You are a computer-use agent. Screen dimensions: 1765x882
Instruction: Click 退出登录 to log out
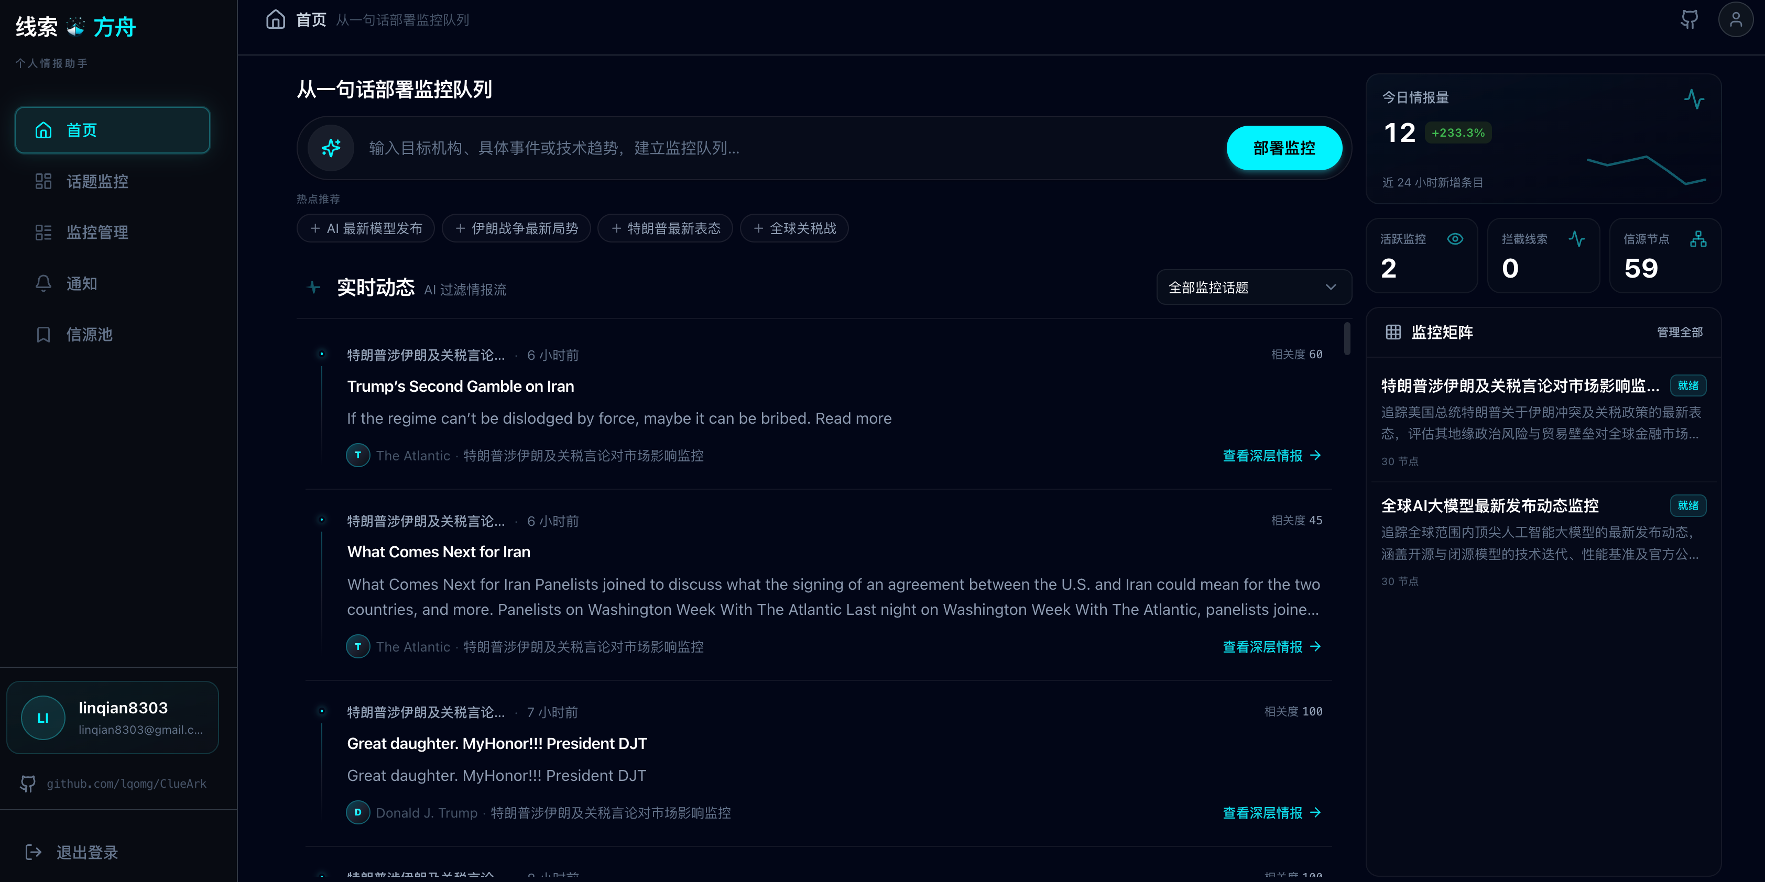[x=72, y=852]
